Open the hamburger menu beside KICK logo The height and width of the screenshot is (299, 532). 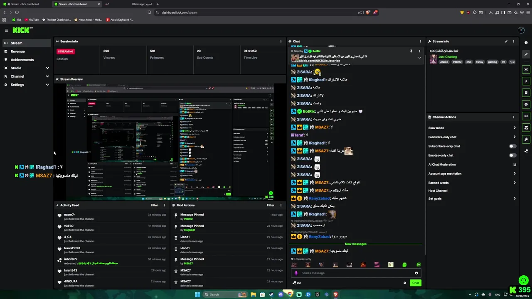point(7,30)
